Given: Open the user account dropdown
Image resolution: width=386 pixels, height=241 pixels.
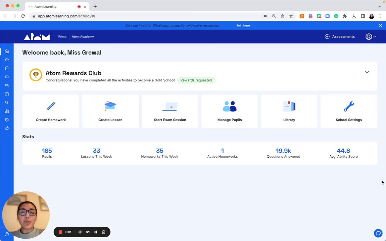Looking at the screenshot, I should coord(371,36).
